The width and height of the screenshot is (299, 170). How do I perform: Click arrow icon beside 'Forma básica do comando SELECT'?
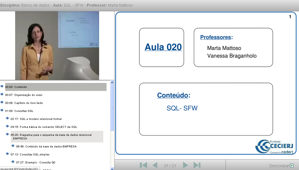pyautogui.click(x=7, y=126)
